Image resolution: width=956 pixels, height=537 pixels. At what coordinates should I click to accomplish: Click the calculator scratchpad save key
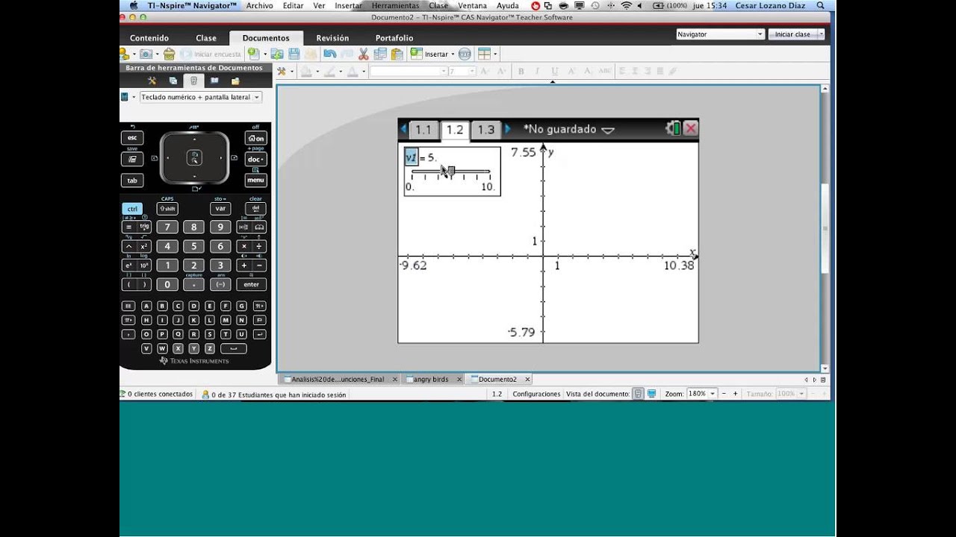click(132, 159)
